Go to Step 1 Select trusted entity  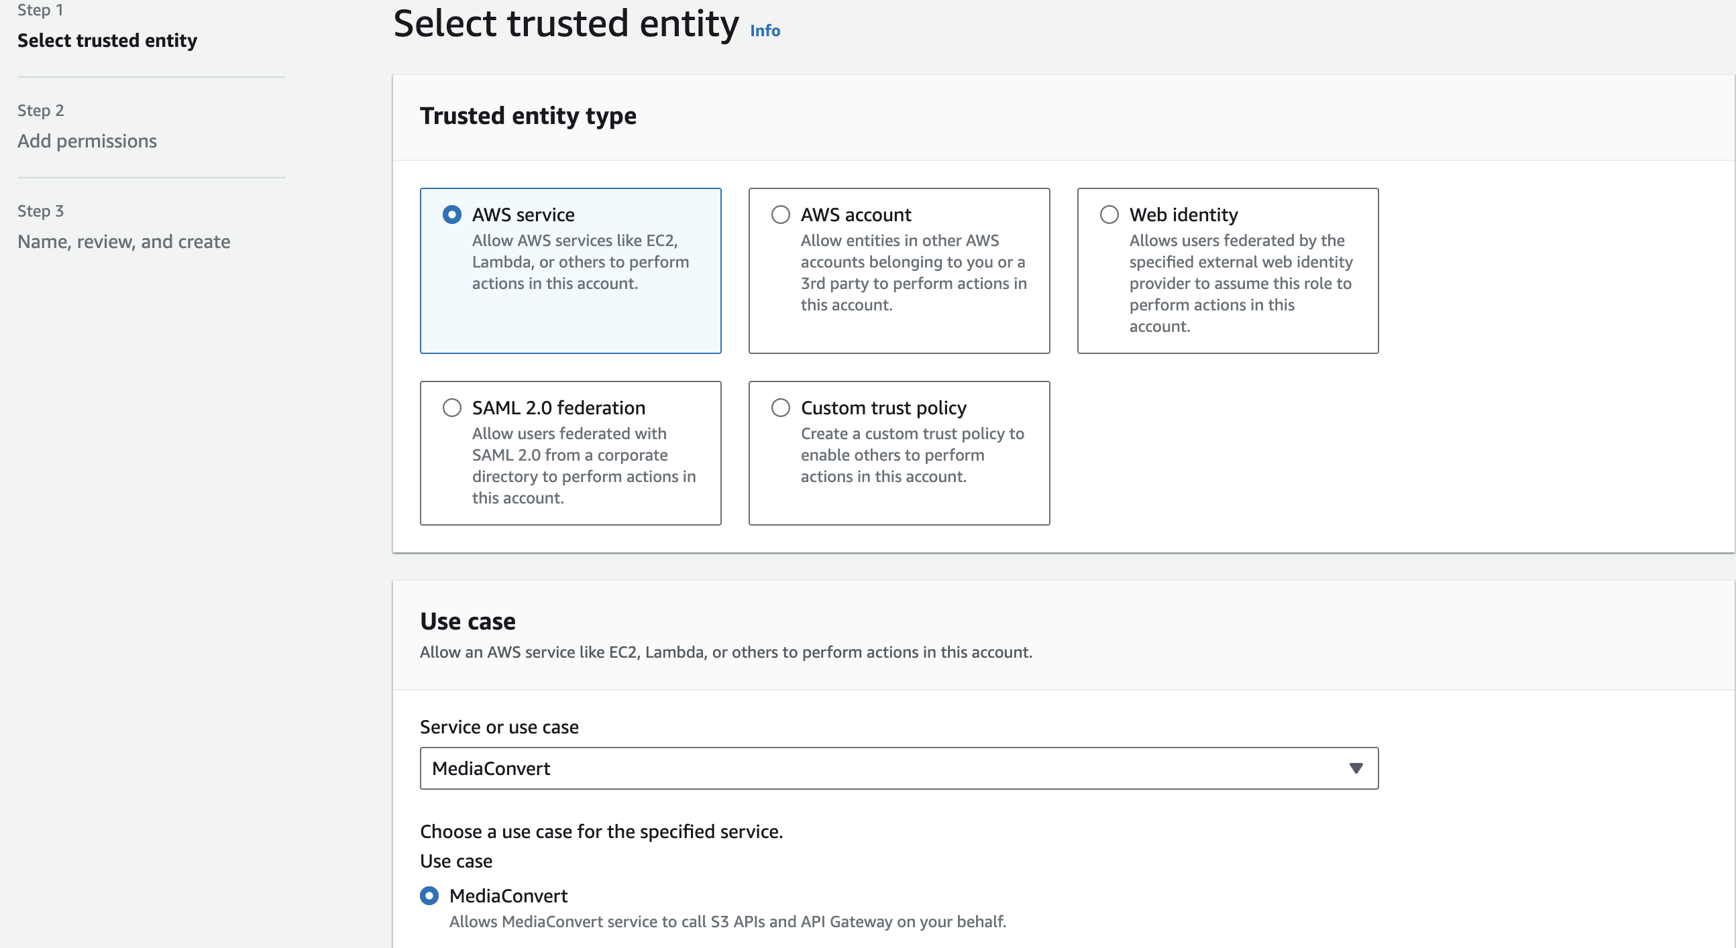(107, 40)
